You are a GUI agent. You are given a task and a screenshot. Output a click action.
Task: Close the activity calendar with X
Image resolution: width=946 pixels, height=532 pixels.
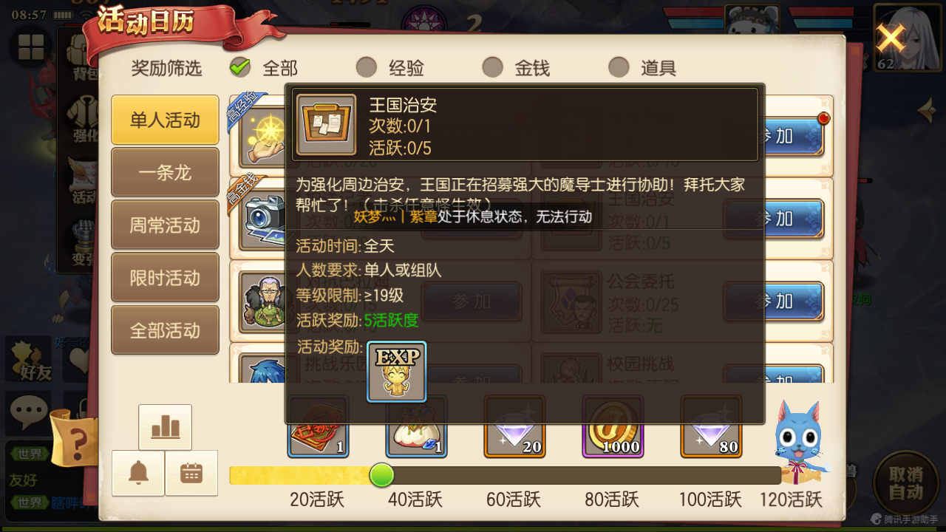pyautogui.click(x=891, y=38)
